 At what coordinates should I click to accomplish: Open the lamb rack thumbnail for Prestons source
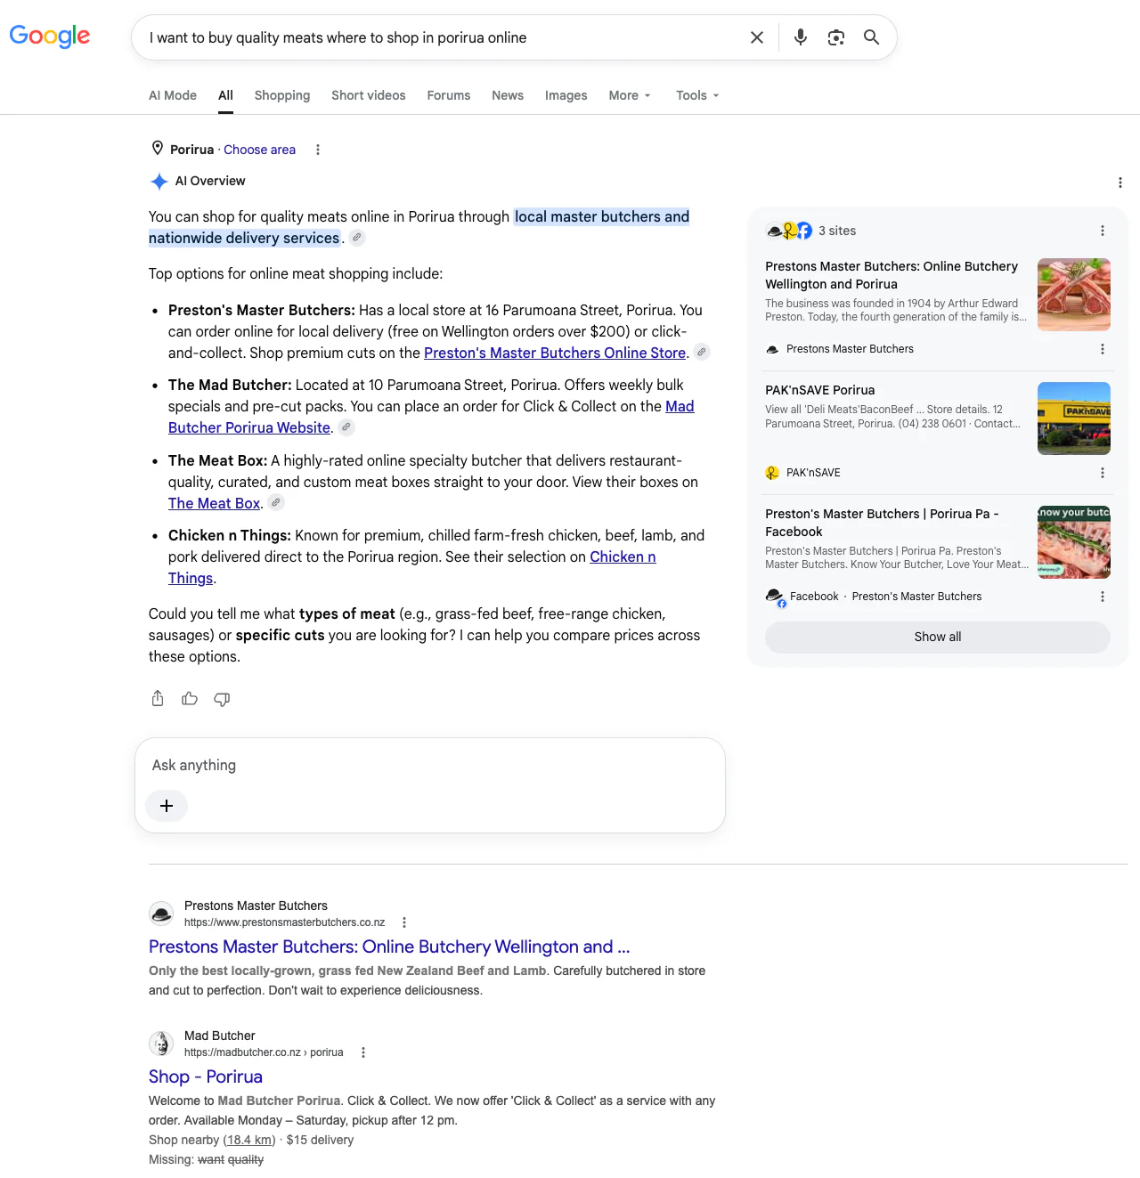point(1074,295)
